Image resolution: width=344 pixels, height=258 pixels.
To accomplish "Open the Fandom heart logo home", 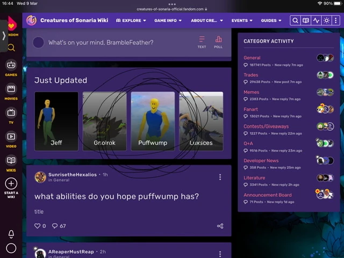I will [x=12, y=24].
